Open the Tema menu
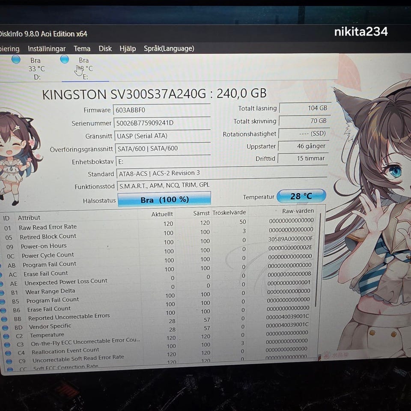 click(x=82, y=48)
